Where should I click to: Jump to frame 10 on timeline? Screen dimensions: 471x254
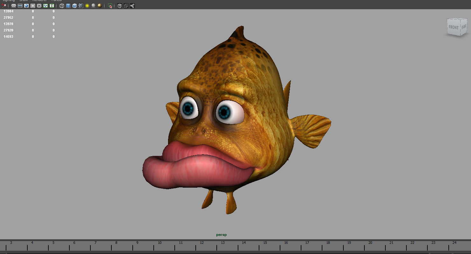coord(159,243)
